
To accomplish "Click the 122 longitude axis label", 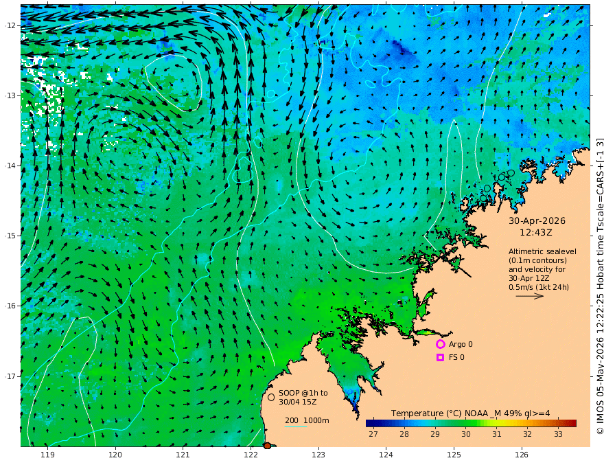I will coord(251,455).
